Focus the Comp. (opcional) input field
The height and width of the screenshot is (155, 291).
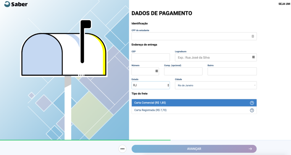(183, 71)
